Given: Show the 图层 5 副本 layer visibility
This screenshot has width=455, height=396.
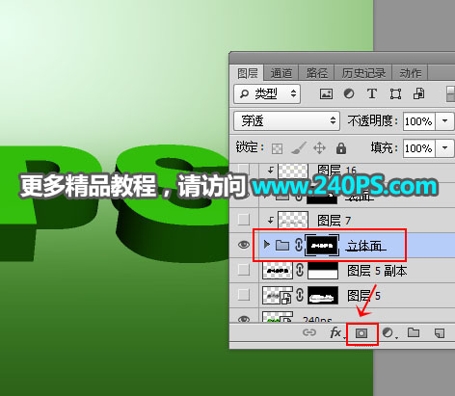Looking at the screenshot, I should click(x=244, y=270).
